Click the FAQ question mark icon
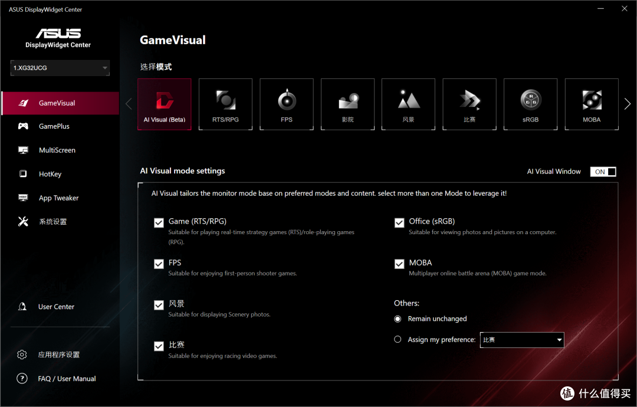Screen dimensions: 637x407 coord(22,379)
